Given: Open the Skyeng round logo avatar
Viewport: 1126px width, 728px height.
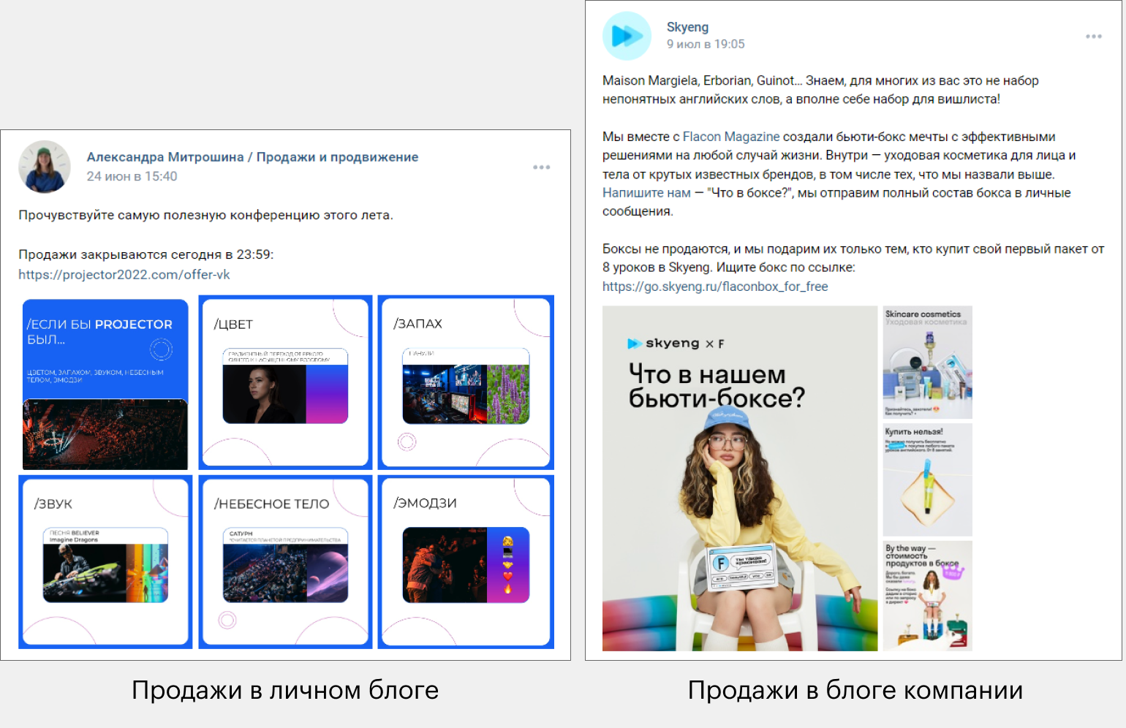Looking at the screenshot, I should click(x=627, y=36).
